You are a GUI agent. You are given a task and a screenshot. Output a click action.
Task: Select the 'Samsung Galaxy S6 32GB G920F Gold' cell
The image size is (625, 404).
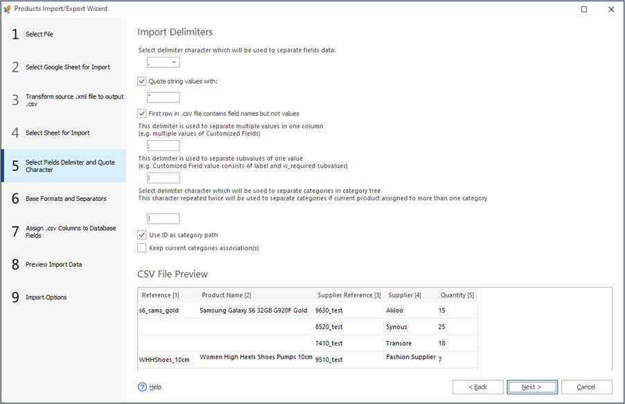point(254,310)
